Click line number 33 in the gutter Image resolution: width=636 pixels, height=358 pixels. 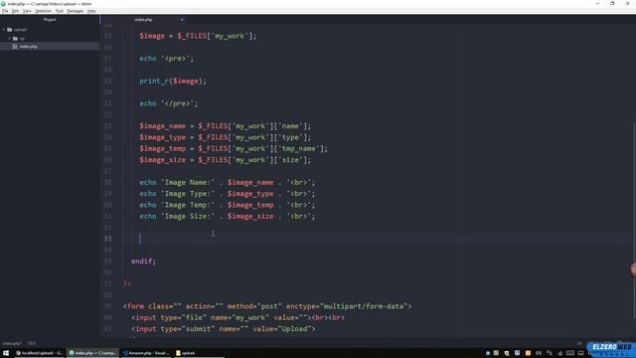tap(107, 239)
